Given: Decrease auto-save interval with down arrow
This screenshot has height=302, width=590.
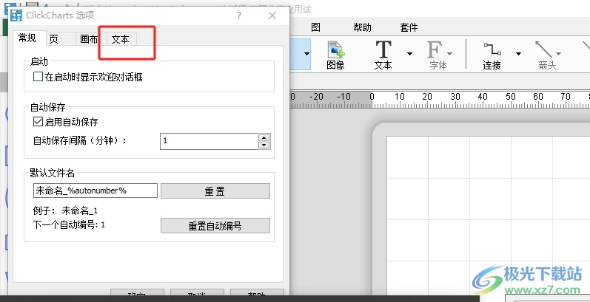Looking at the screenshot, I should (264, 145).
